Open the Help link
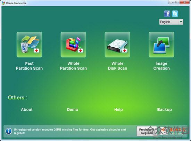 [x=118, y=110]
